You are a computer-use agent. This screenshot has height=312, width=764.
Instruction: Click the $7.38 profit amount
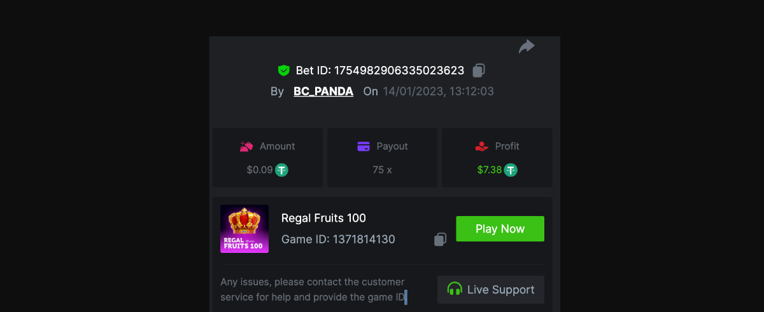coord(490,170)
